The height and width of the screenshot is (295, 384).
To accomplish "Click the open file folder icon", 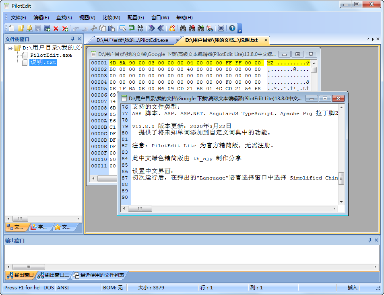I will 21,29.
